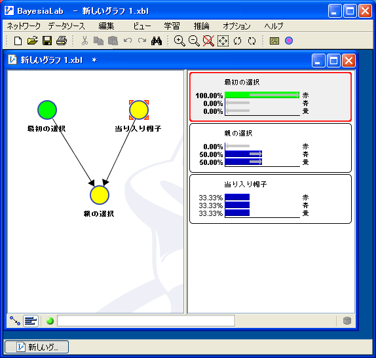Select the green 最初の選択 node
This screenshot has height=358, width=376.
(x=47, y=110)
